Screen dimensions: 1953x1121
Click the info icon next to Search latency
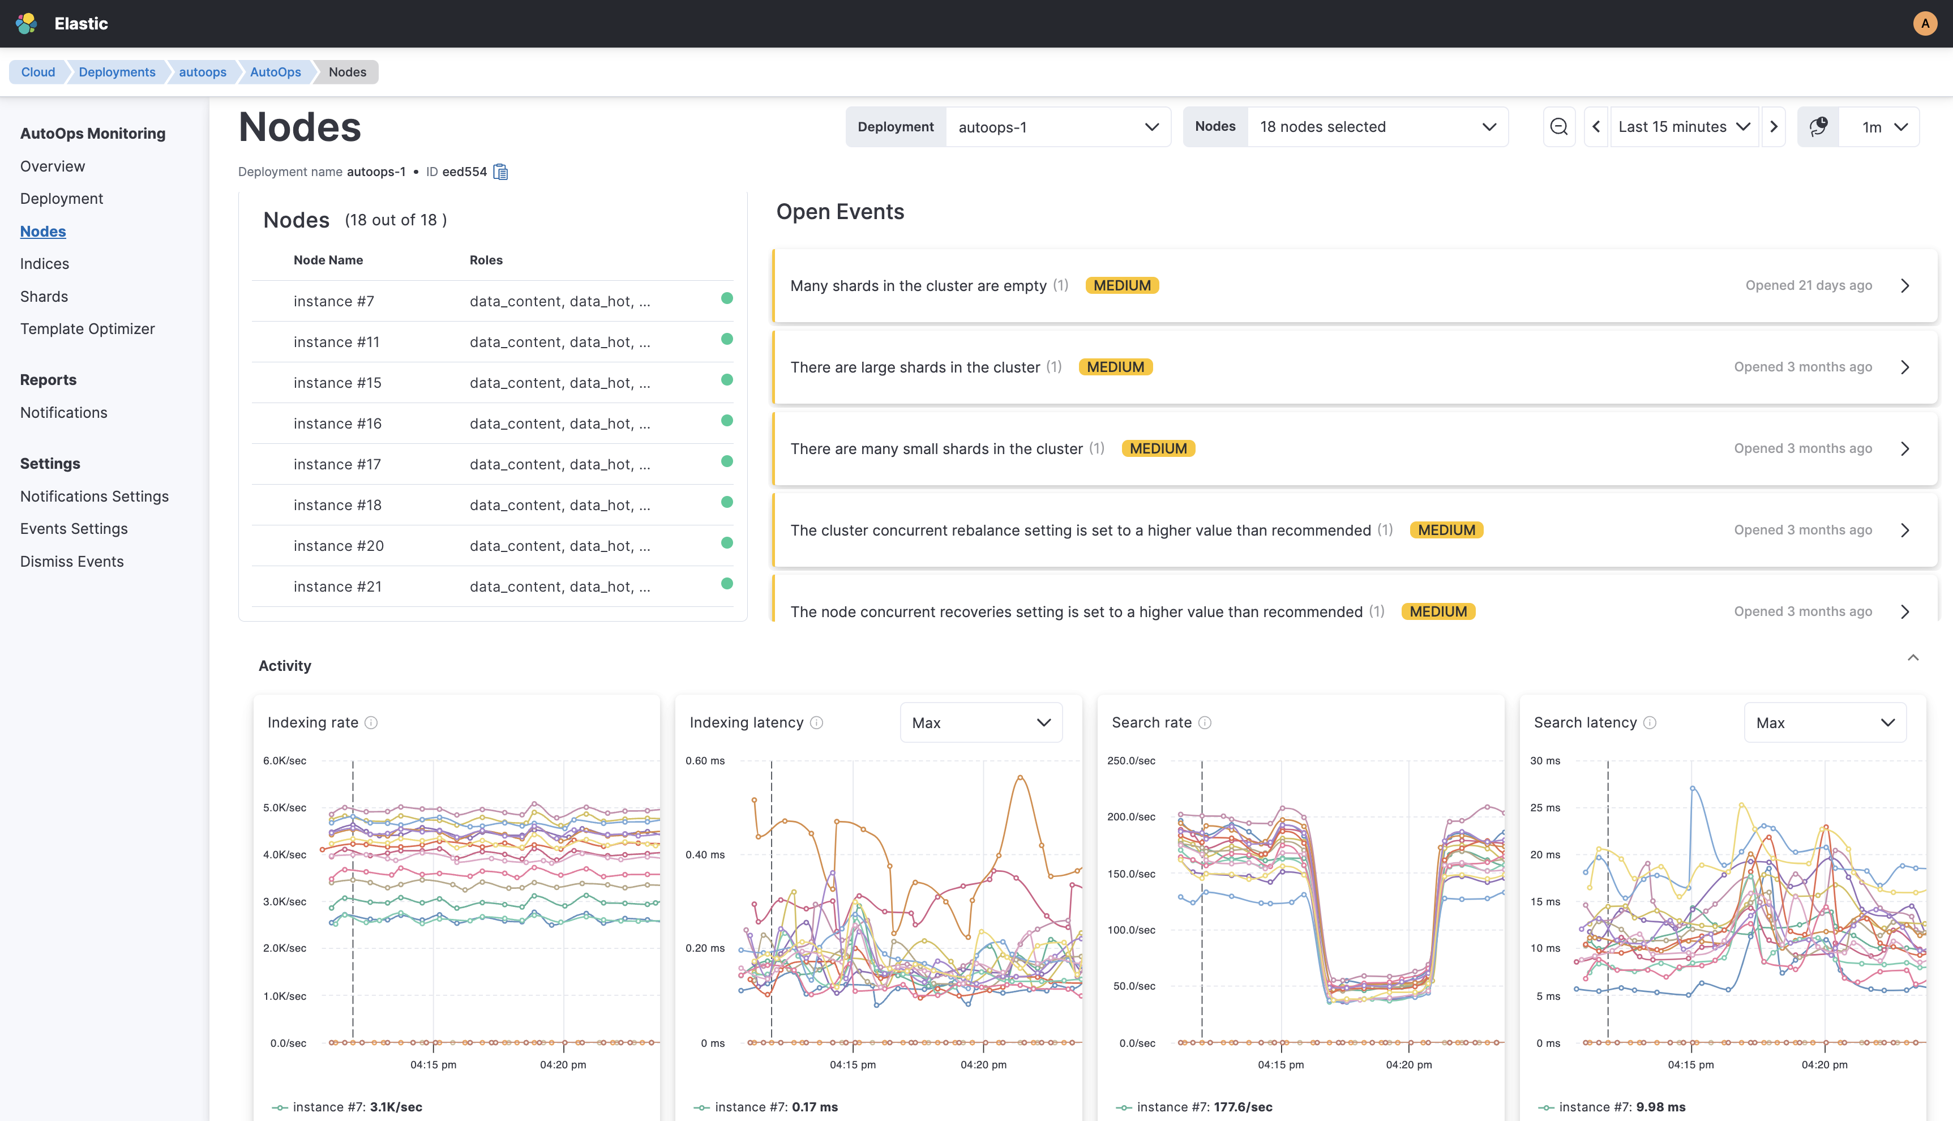click(1650, 722)
